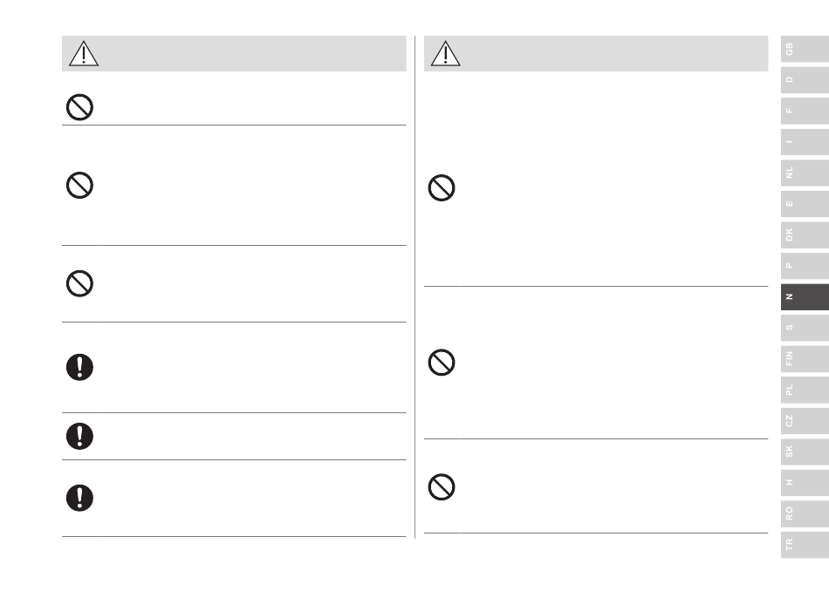Viewport: 829px width, 591px height.
Task: Select the F language tab
Action: (x=805, y=111)
